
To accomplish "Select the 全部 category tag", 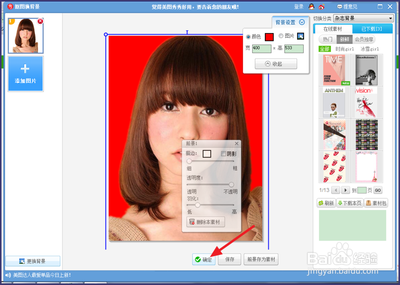I will [x=325, y=49].
